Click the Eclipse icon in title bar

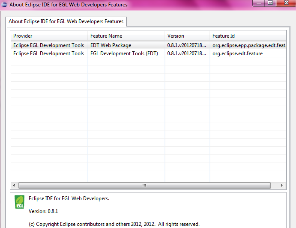[4, 5]
